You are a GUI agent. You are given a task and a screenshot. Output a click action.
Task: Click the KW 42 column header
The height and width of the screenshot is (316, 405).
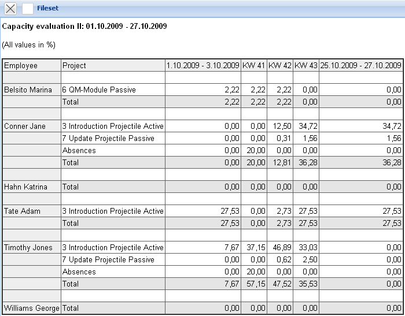coord(280,65)
